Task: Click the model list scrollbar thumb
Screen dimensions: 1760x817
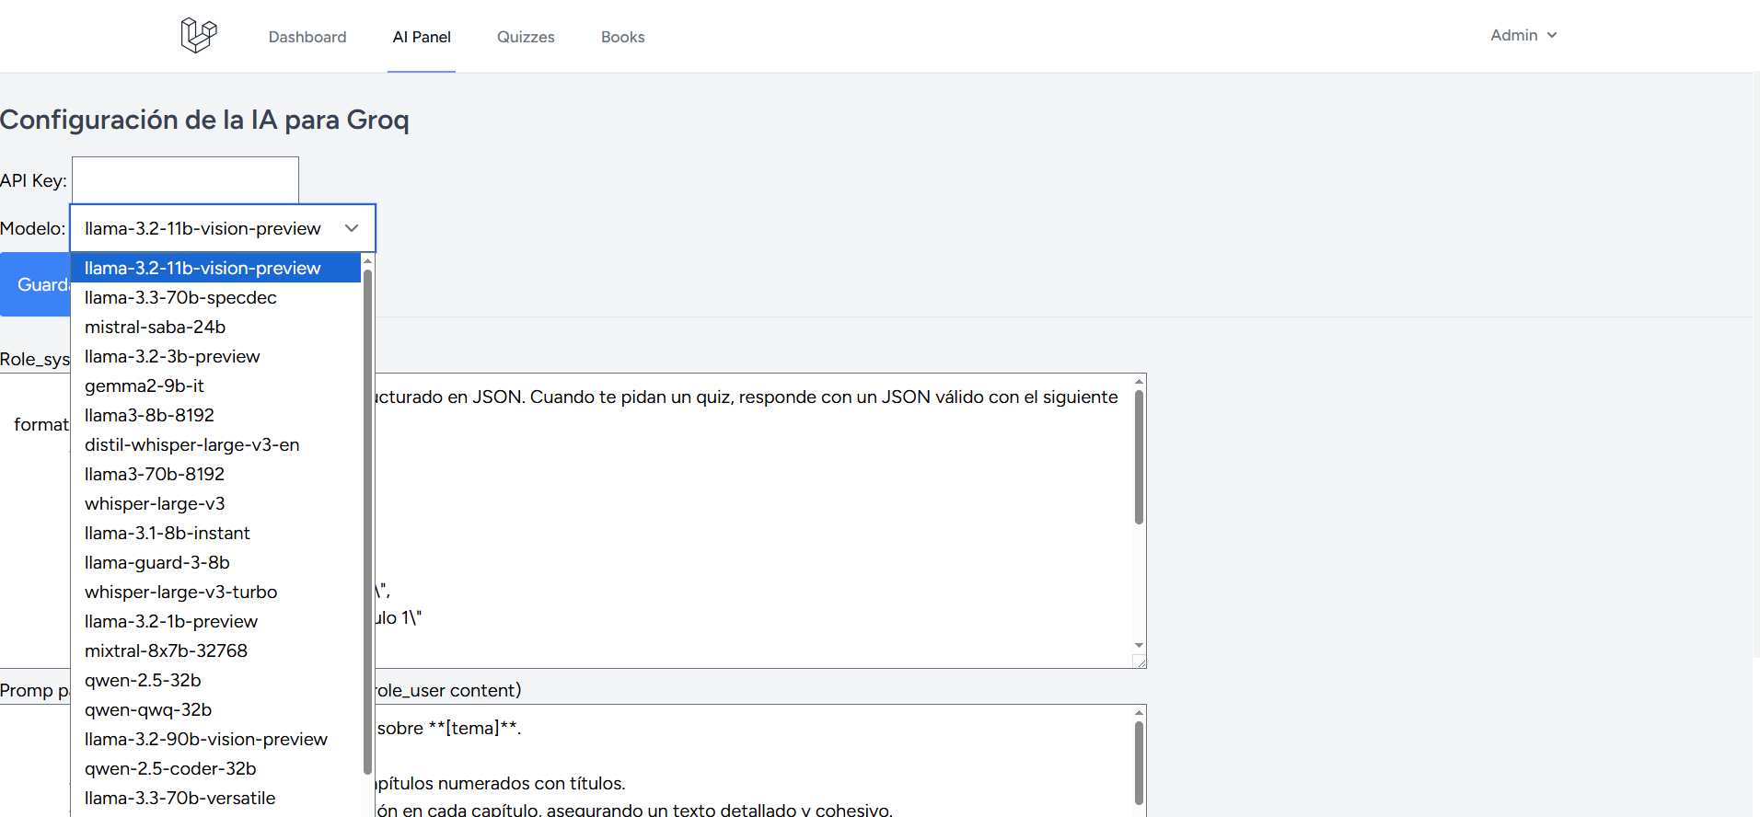Action: point(367,522)
